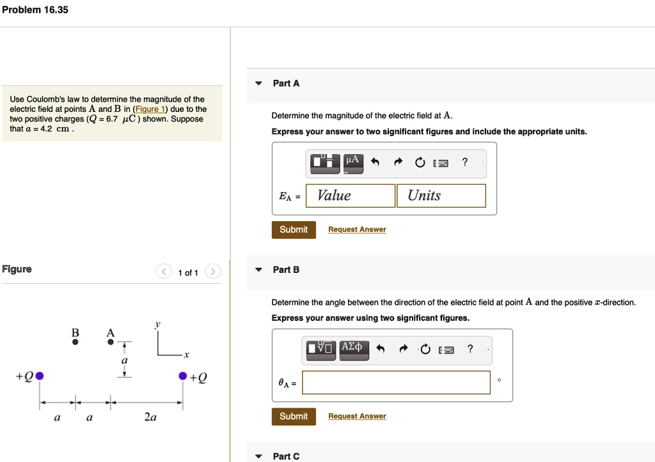655x462 pixels.
Task: Submit the Part B answer
Action: (294, 416)
